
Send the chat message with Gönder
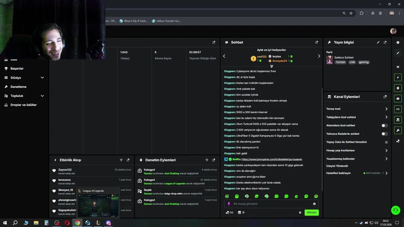tap(312, 212)
